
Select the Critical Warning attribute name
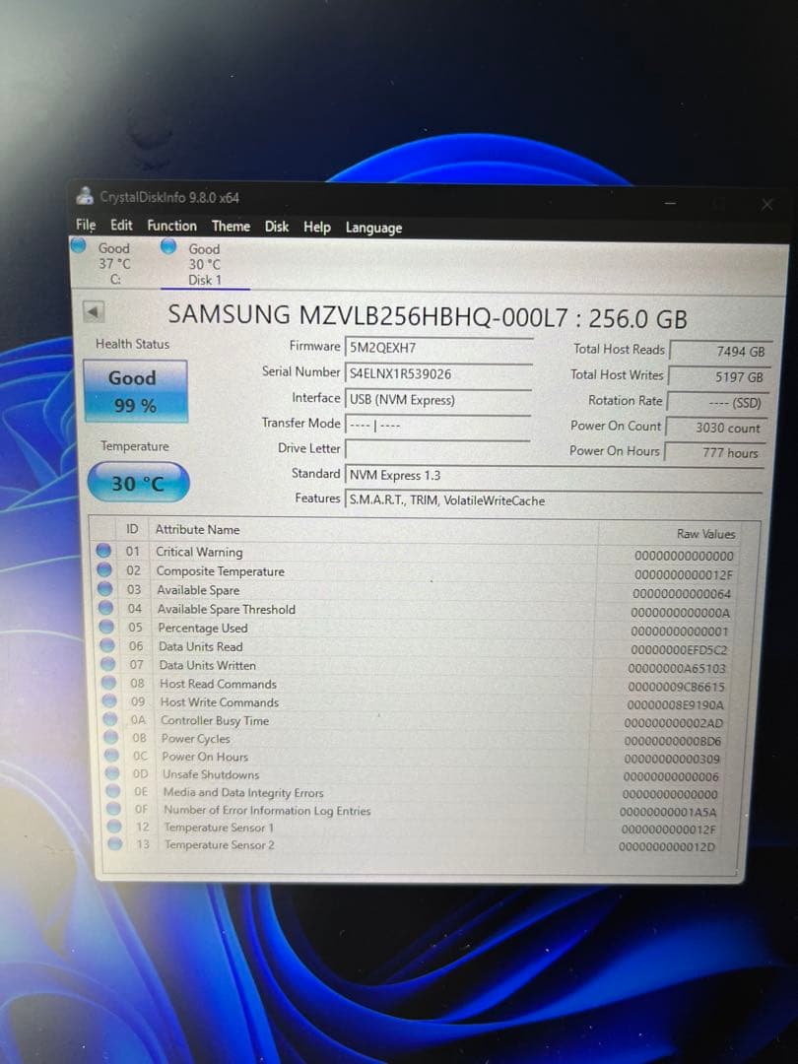click(199, 552)
